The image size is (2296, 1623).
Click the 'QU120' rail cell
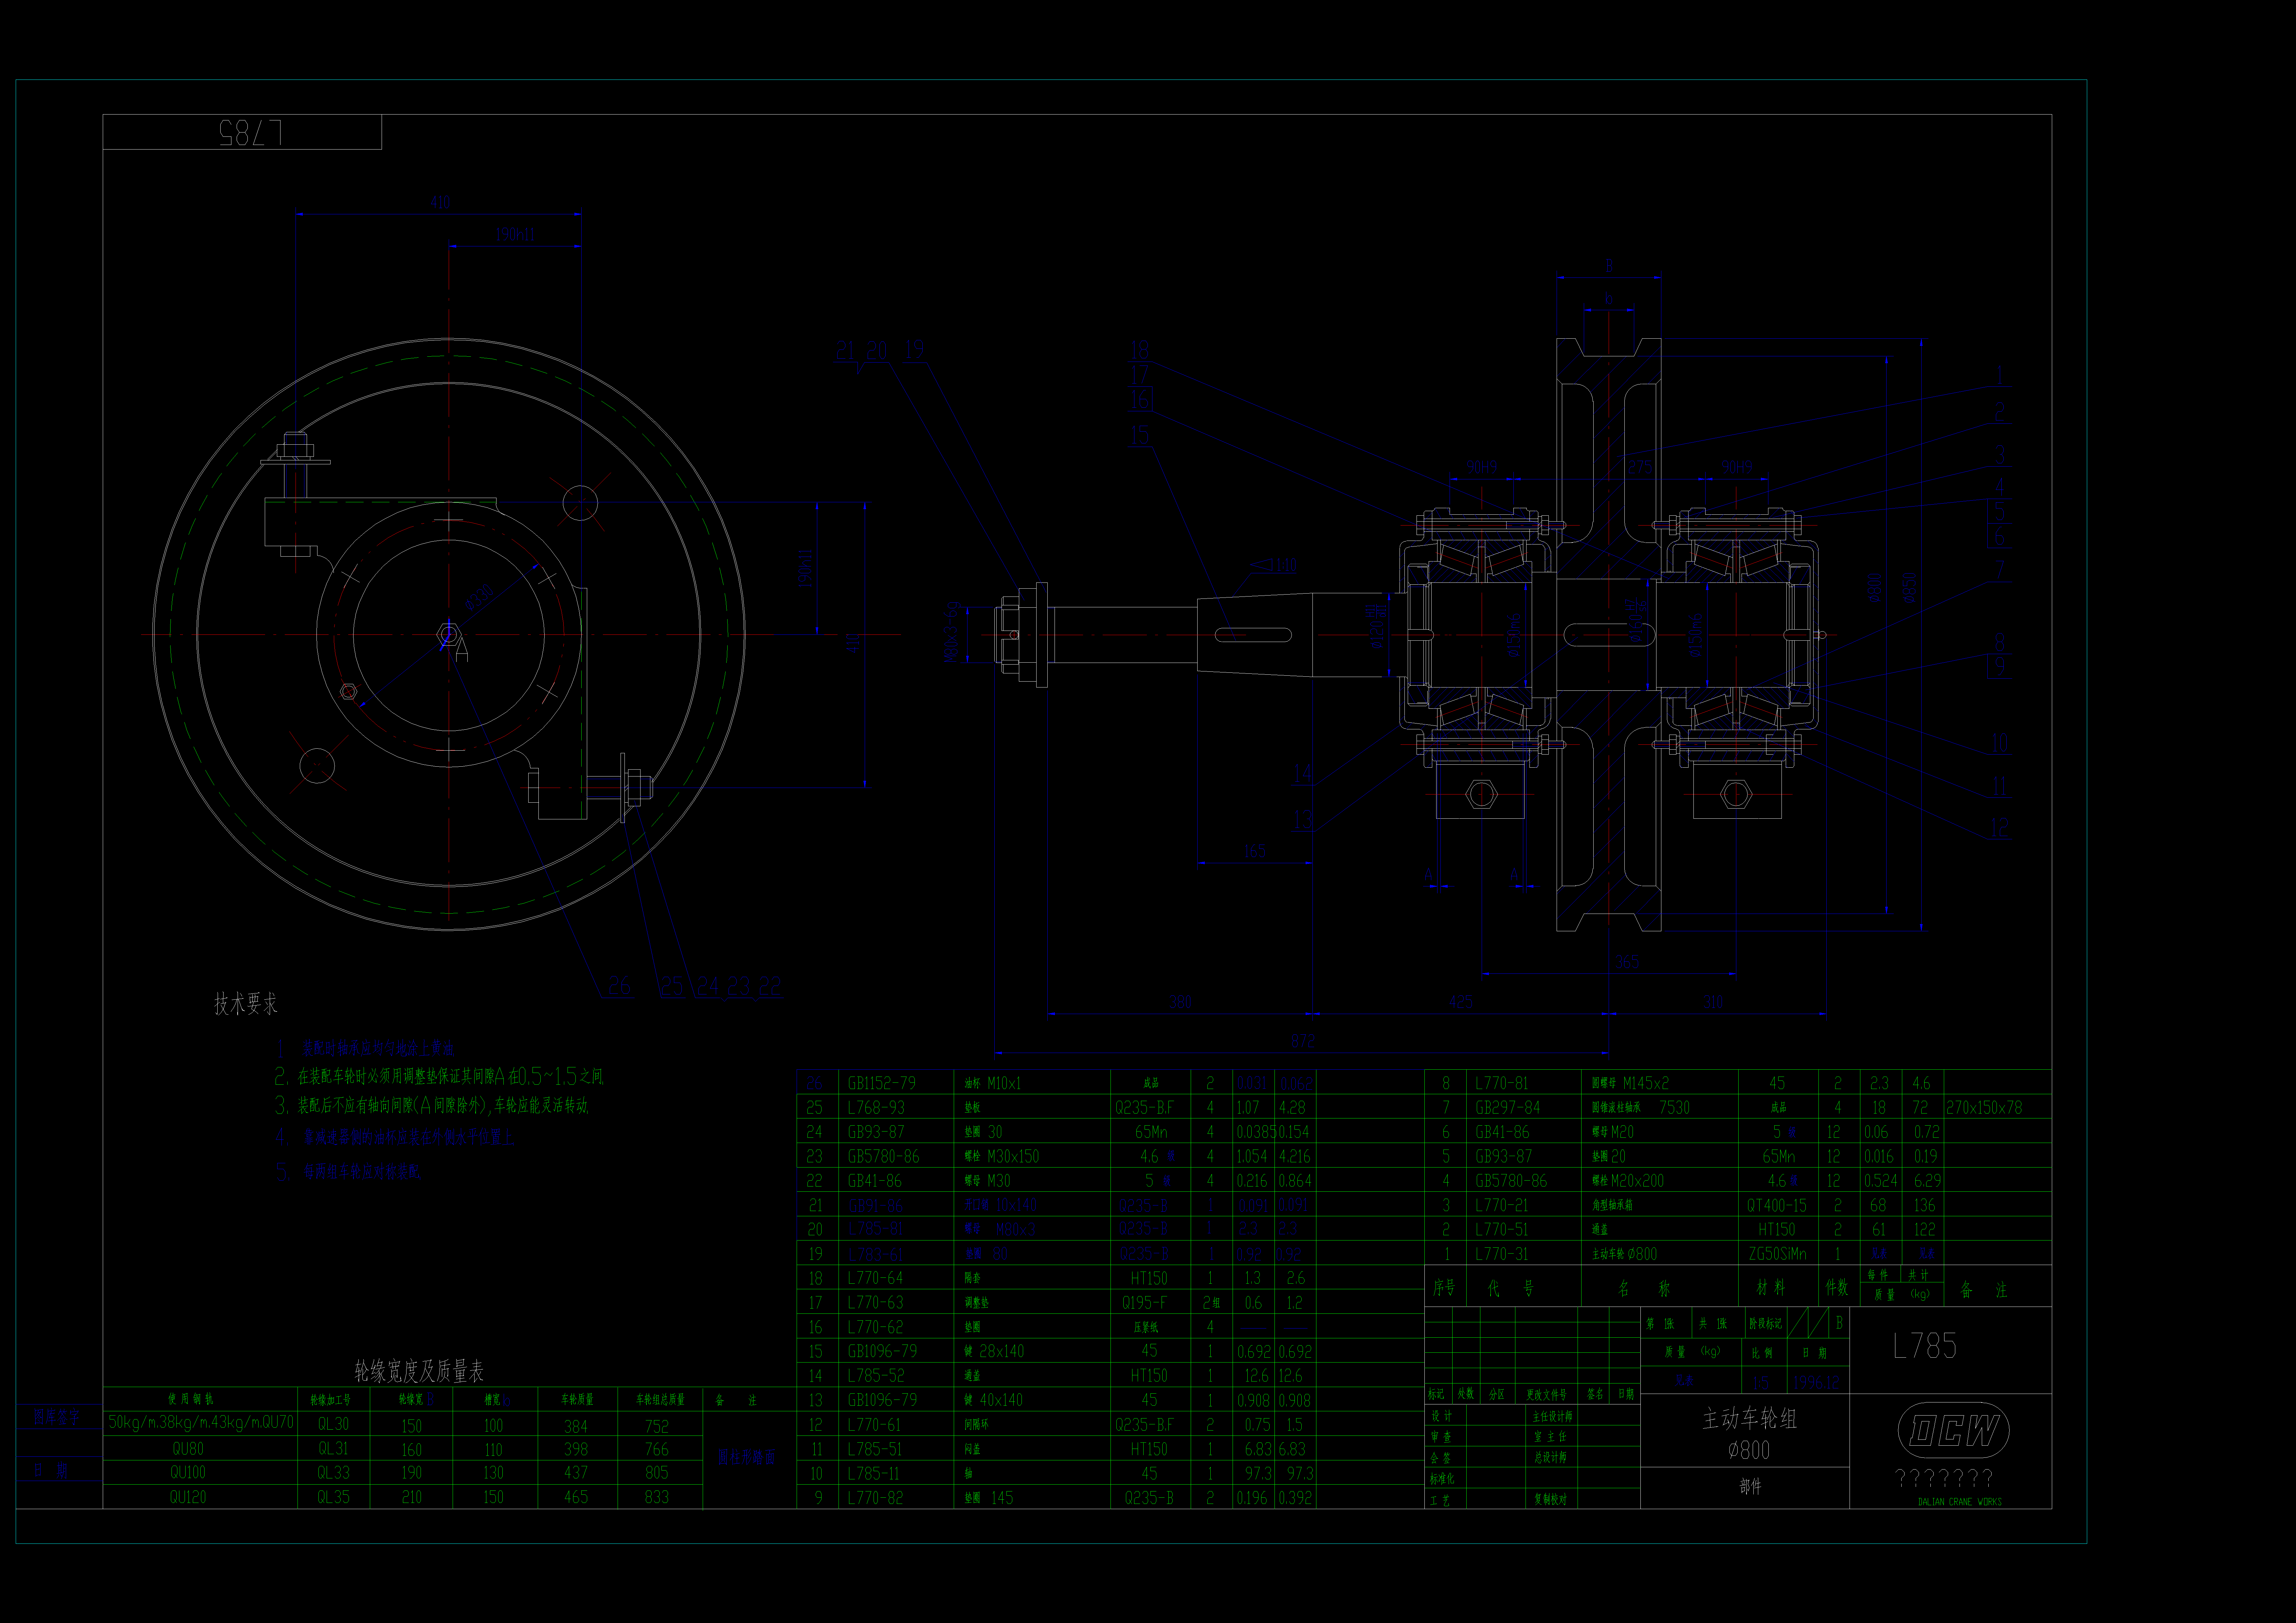click(x=188, y=1497)
